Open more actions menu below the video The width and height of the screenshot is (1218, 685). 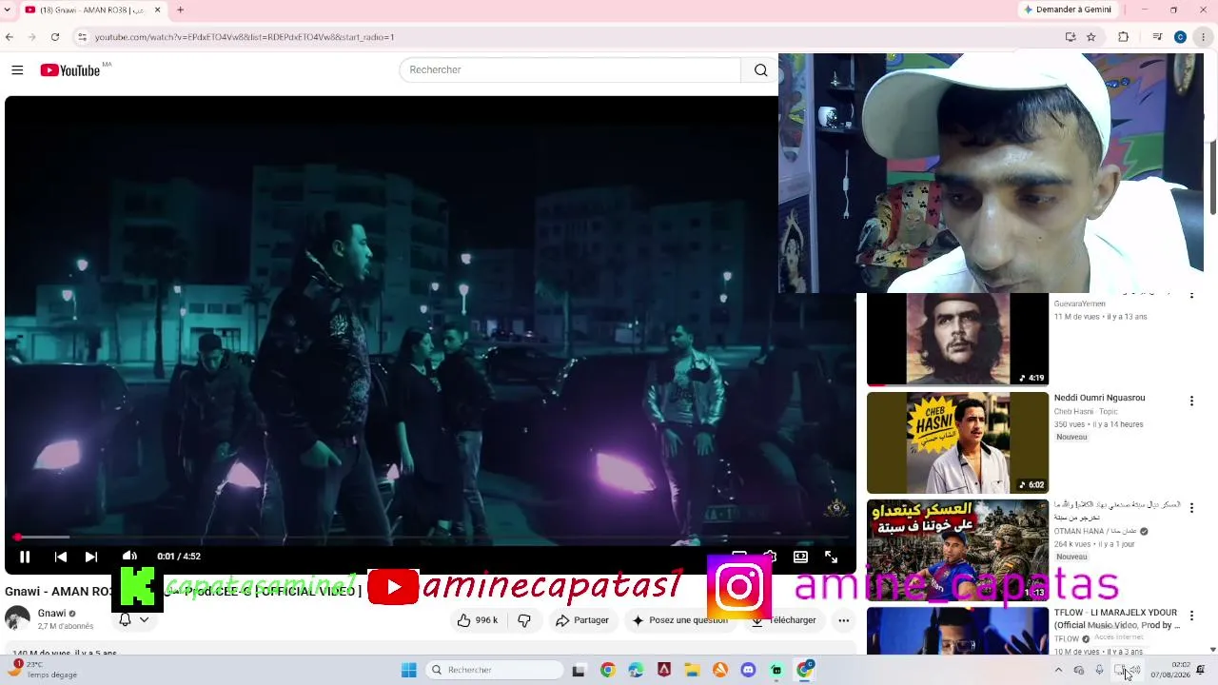tap(843, 620)
